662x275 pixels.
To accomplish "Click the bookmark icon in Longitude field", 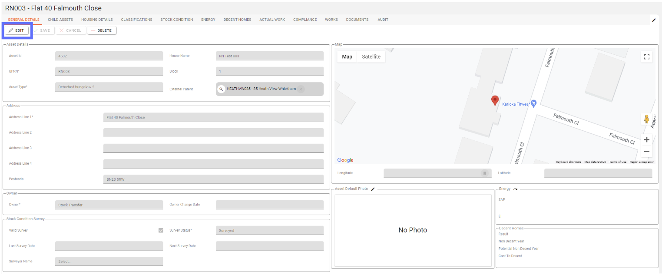I will pyautogui.click(x=484, y=173).
